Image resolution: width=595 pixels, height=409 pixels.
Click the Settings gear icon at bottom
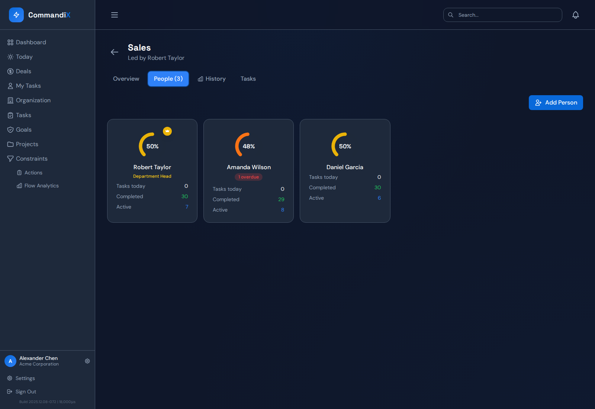click(x=10, y=378)
